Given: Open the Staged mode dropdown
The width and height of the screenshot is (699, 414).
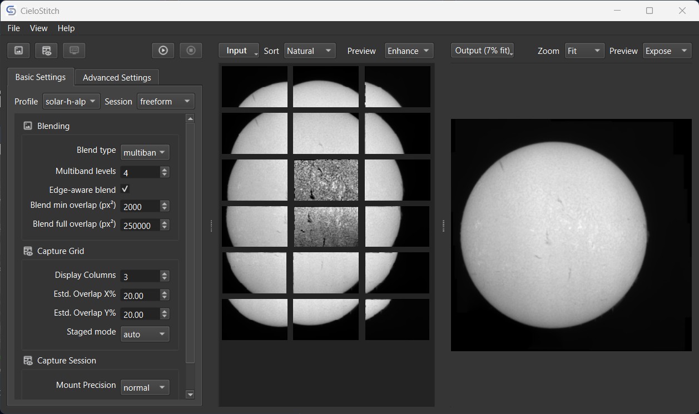Looking at the screenshot, I should click(145, 334).
